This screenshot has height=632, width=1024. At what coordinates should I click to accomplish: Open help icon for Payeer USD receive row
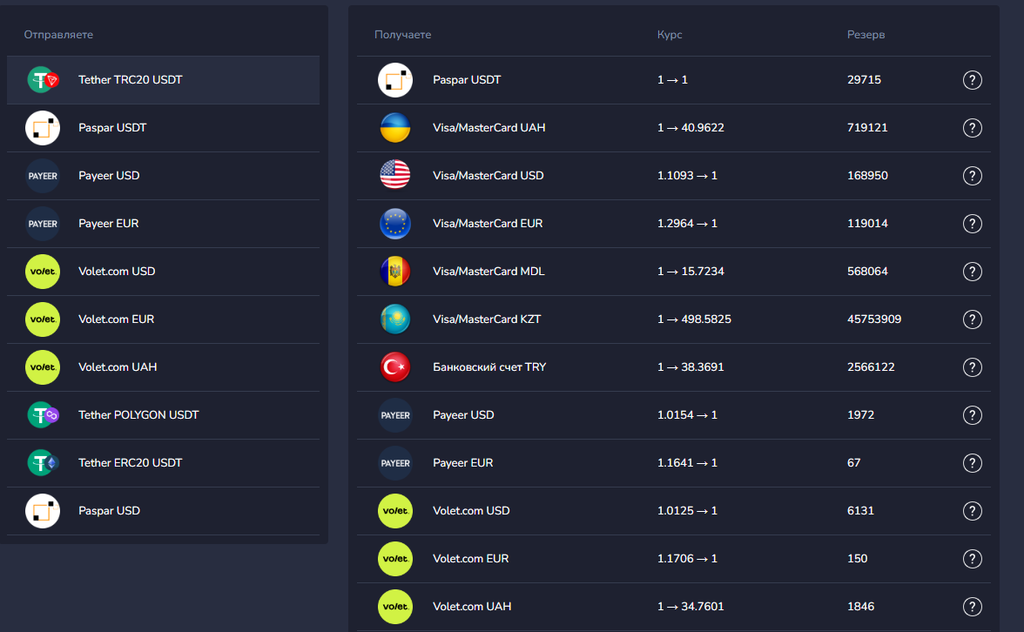click(x=973, y=415)
